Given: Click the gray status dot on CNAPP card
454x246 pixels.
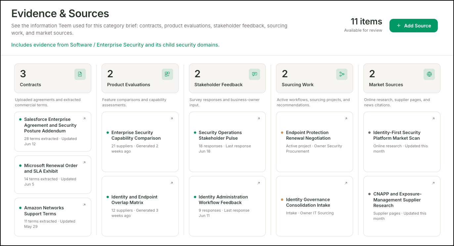Looking at the screenshot, I should point(369,194).
